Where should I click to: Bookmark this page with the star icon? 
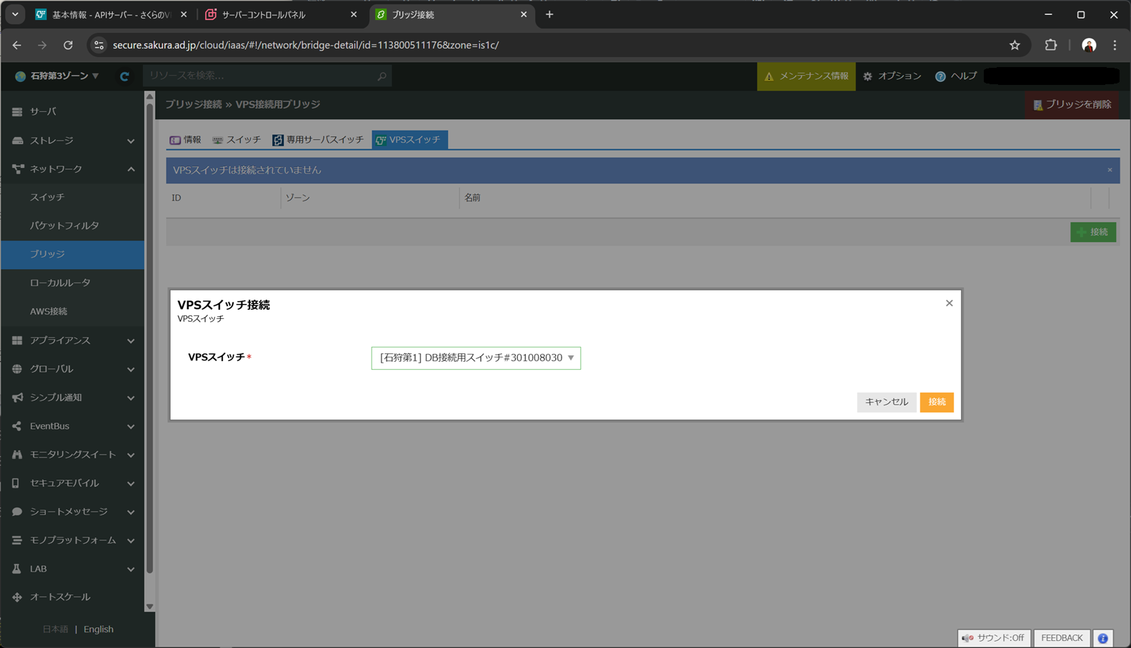pos(1015,45)
